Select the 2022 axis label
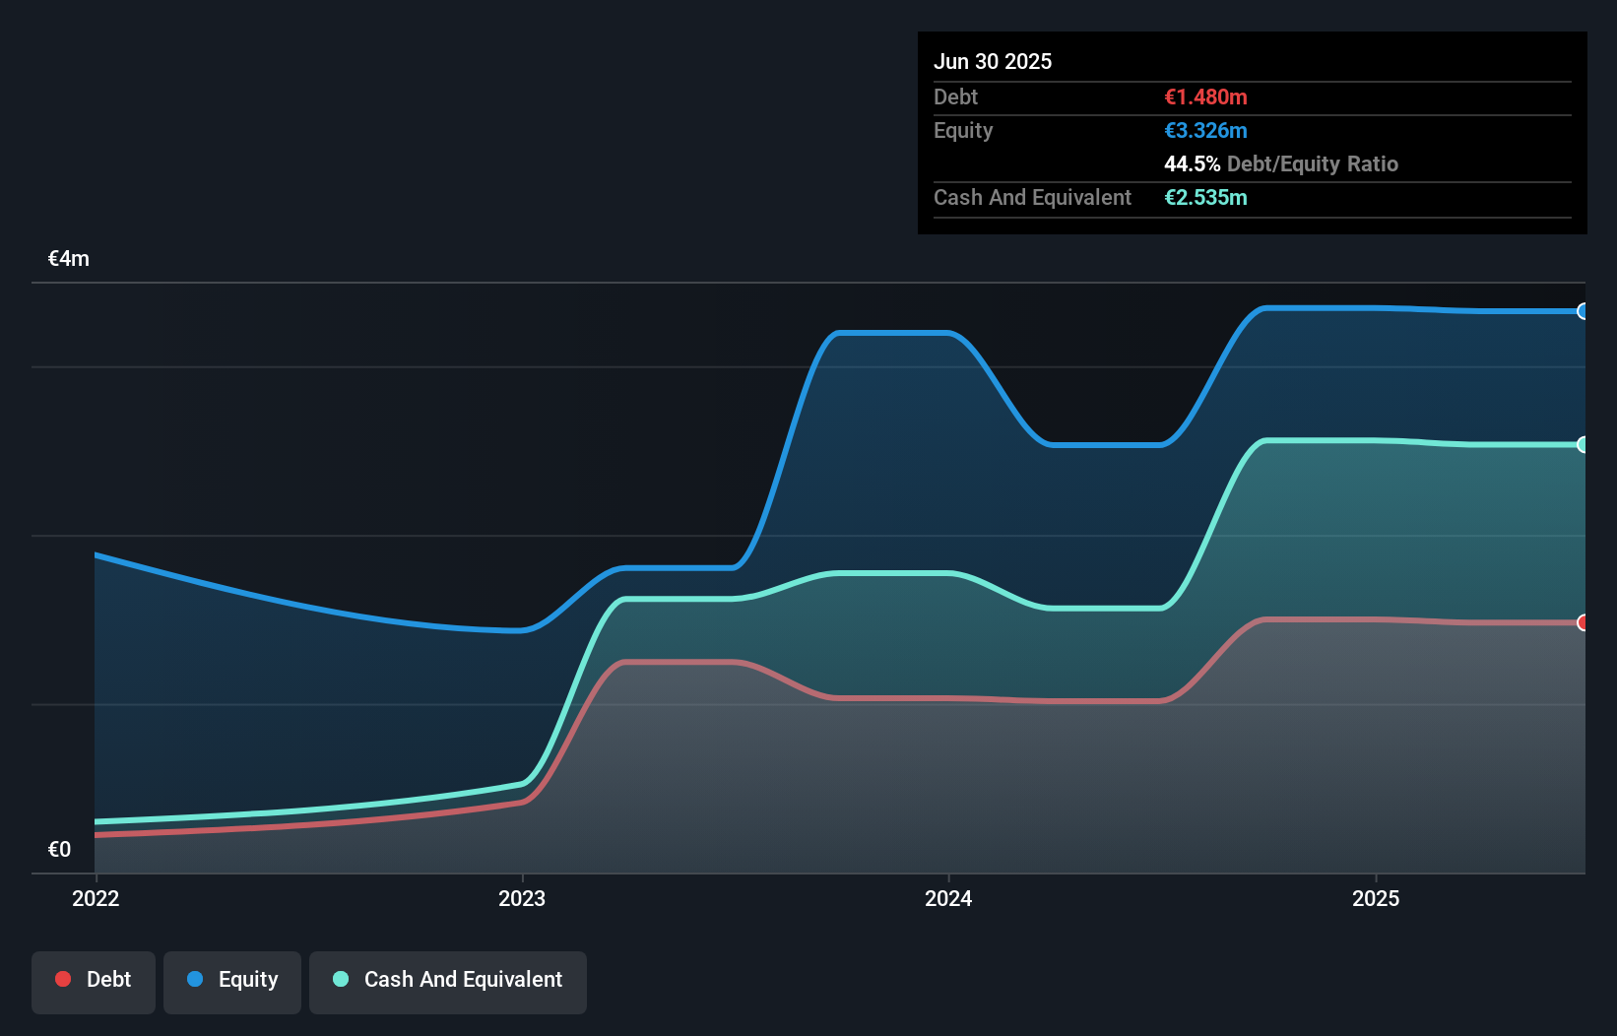Screen dimensions: 1617x1036 click(95, 898)
